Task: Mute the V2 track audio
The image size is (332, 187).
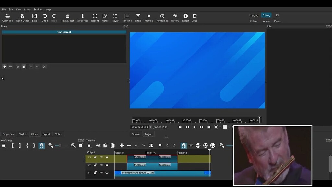Action: 101,165
